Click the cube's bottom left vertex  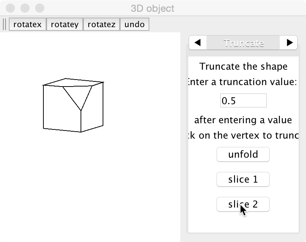43,128
